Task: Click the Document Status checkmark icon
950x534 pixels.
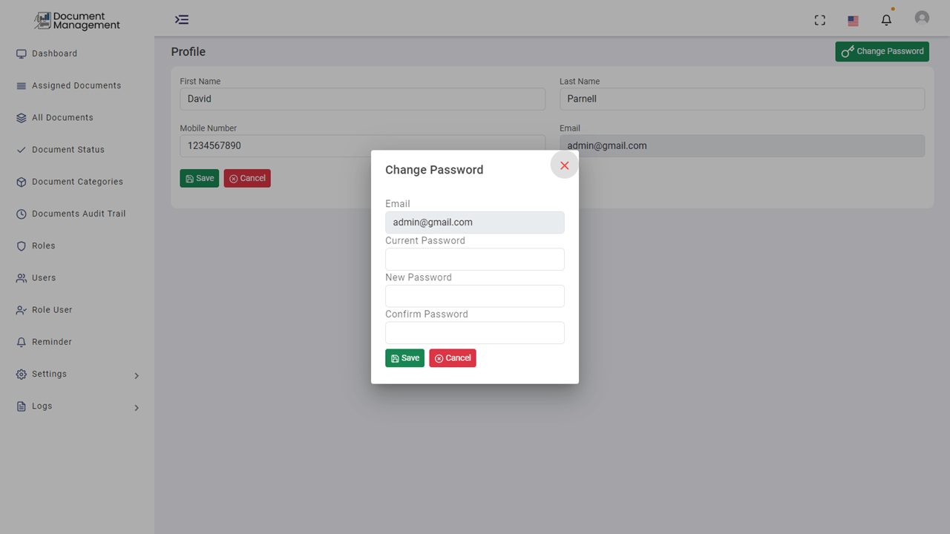Action: pos(22,149)
